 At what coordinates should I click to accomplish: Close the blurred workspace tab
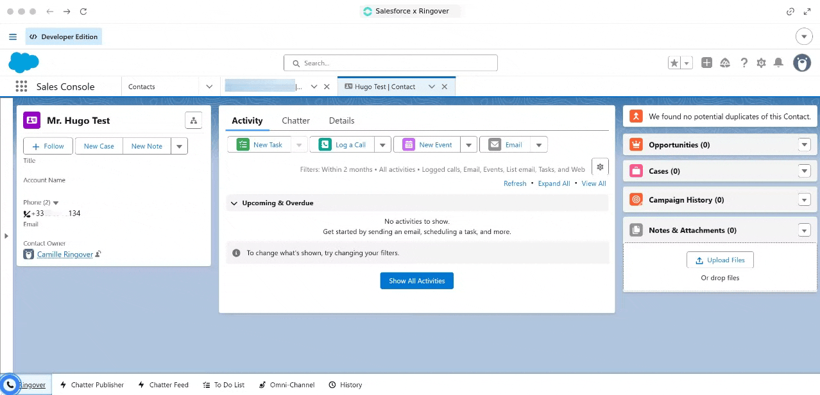(x=327, y=87)
